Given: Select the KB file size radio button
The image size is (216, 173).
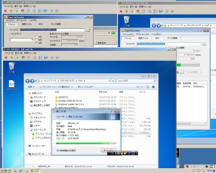Looking at the screenshot, I should (x=37, y=36).
